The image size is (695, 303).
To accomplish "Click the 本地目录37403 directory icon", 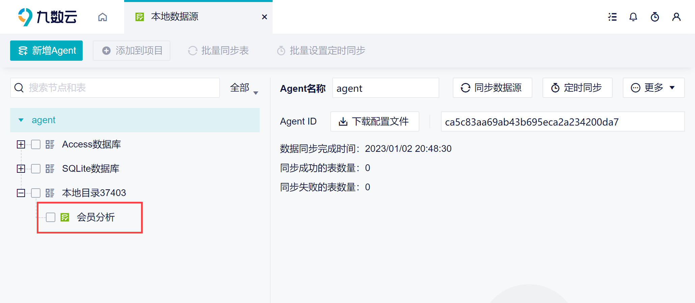I will coord(50,193).
